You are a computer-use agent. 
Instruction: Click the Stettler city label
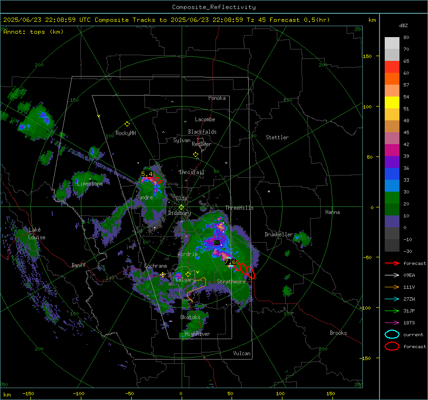pyautogui.click(x=277, y=137)
